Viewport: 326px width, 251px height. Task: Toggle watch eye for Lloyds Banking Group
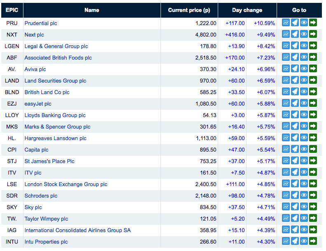[x=304, y=115]
